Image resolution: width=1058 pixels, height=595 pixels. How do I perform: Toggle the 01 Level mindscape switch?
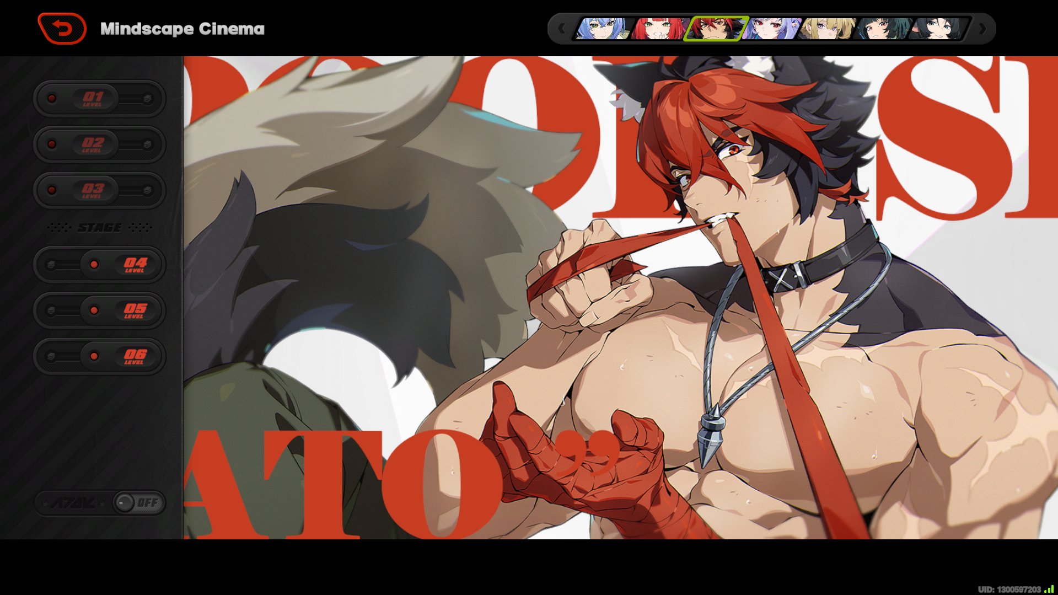tap(100, 99)
